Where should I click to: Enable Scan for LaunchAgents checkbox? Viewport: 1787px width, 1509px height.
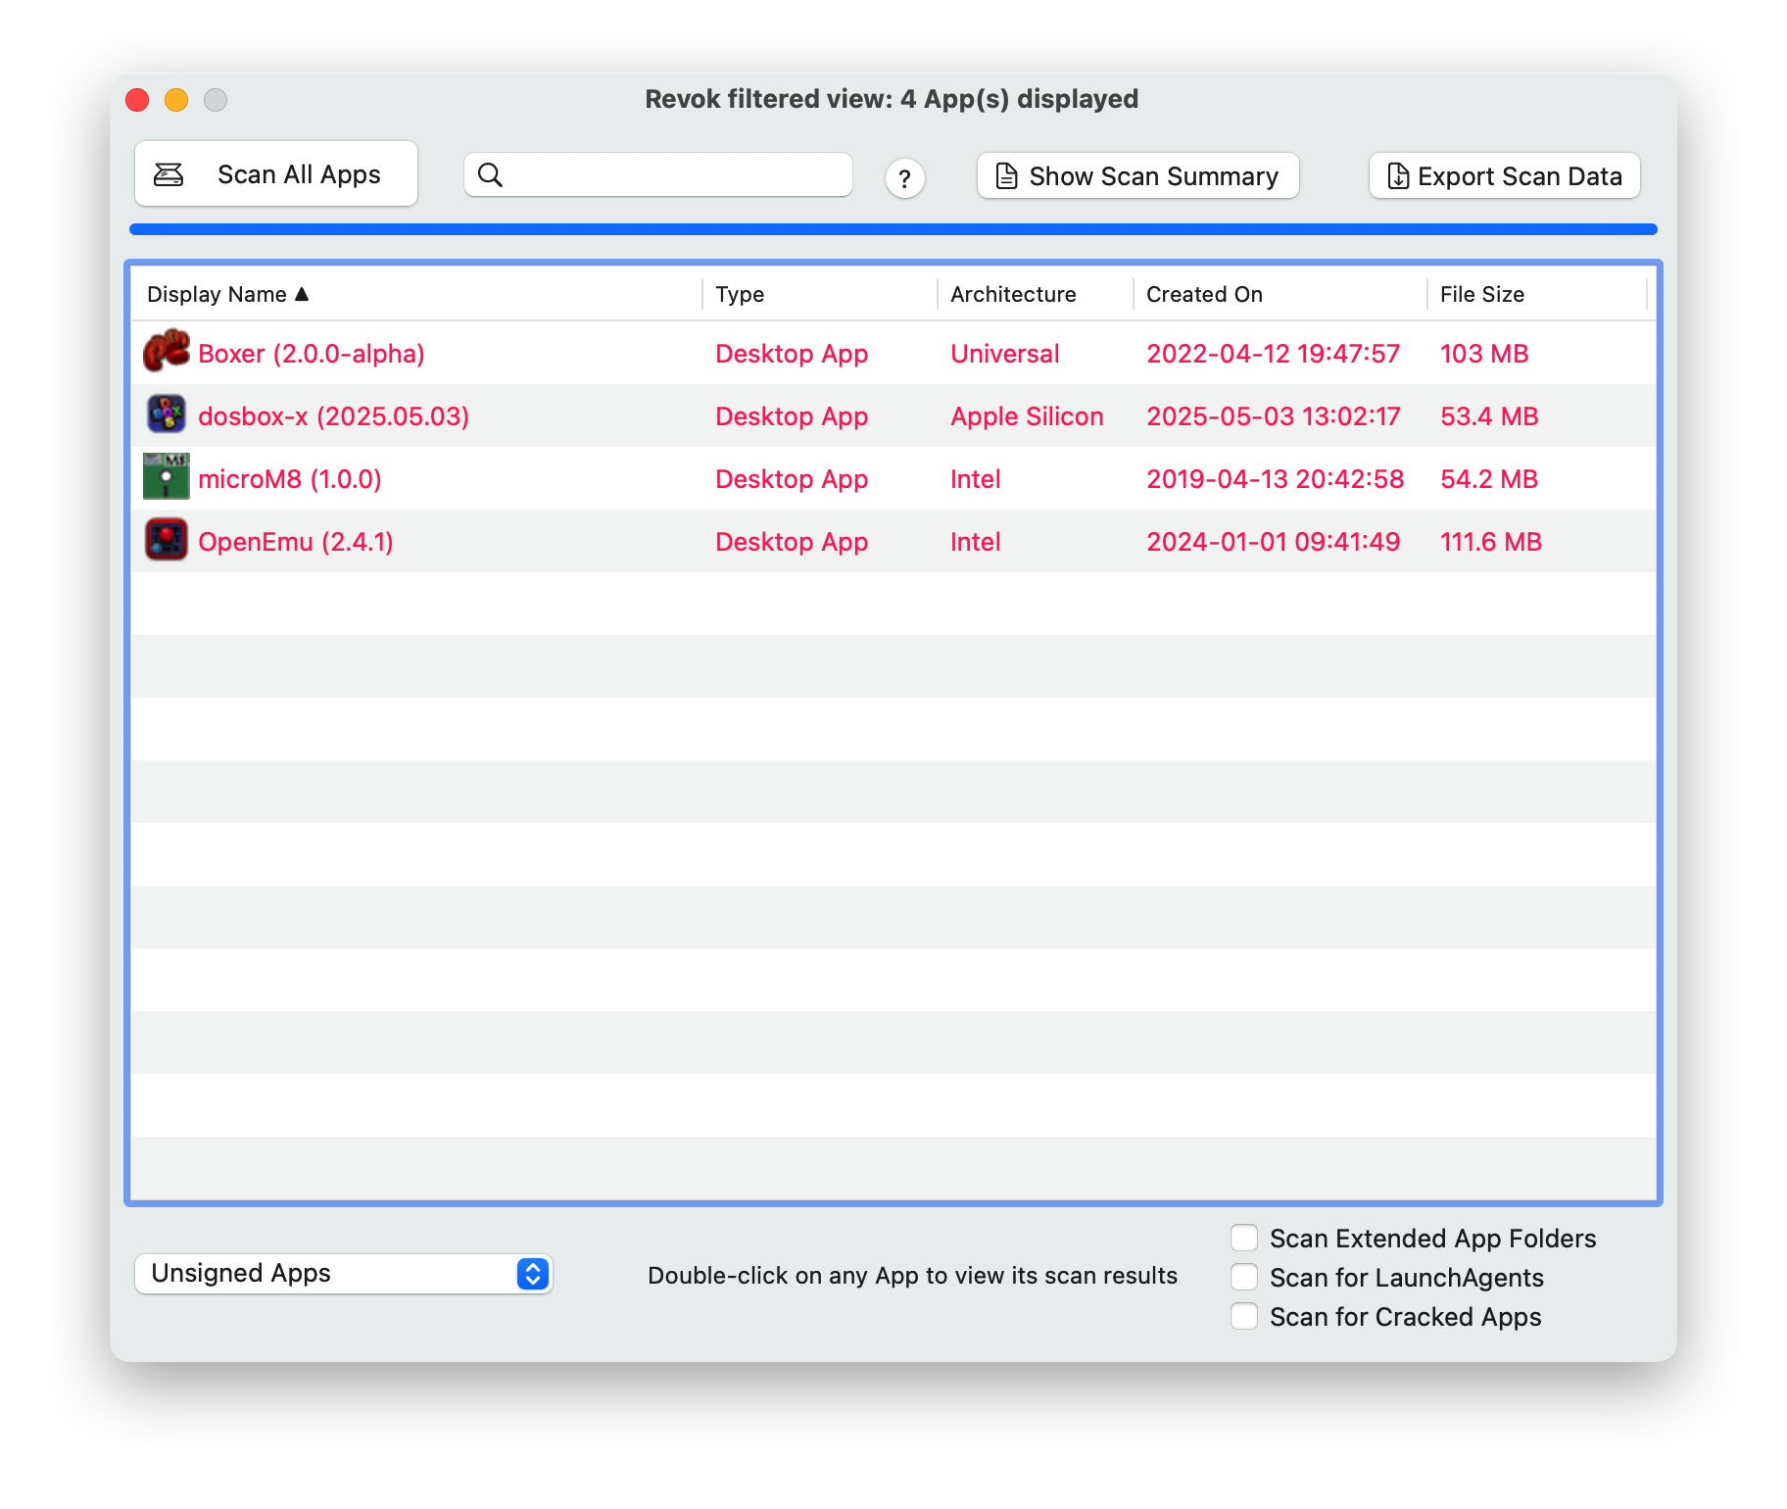click(1244, 1277)
